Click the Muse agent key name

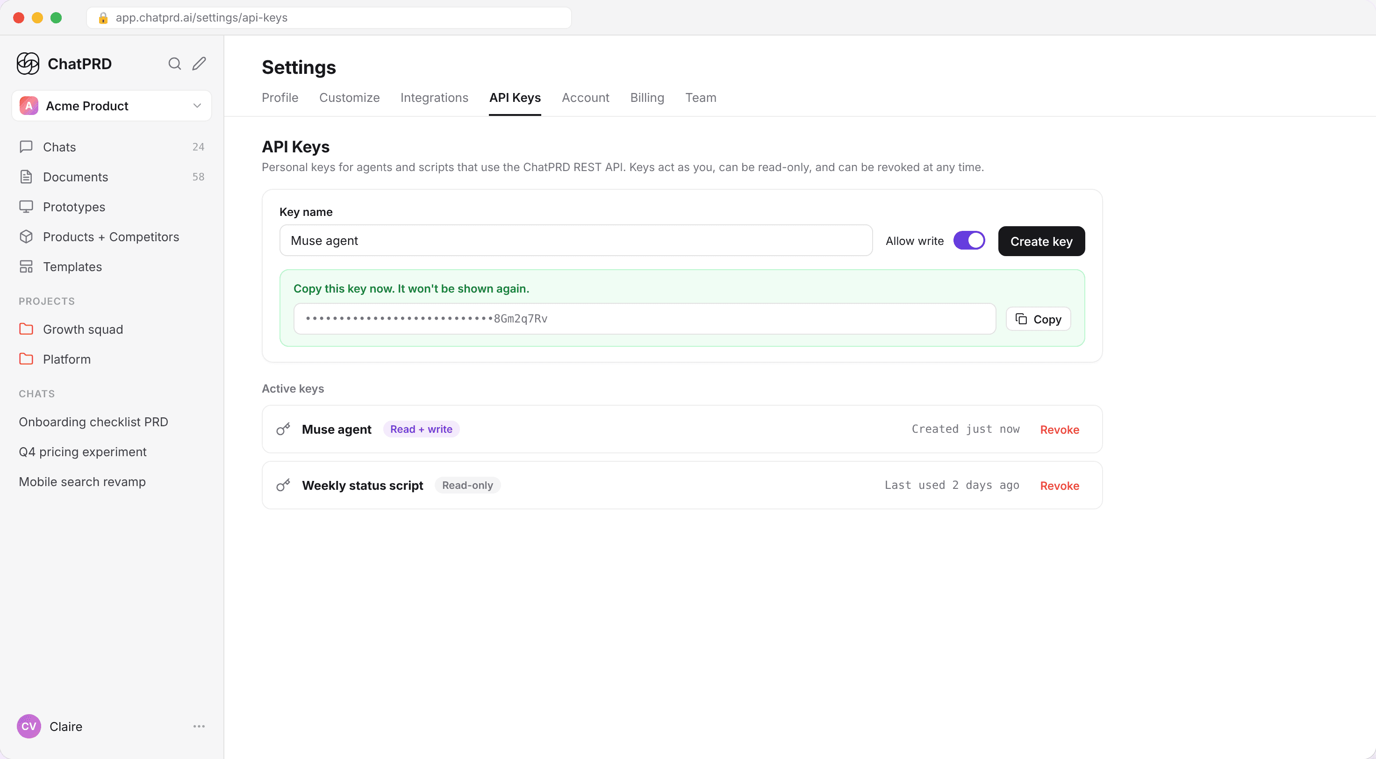pos(337,430)
